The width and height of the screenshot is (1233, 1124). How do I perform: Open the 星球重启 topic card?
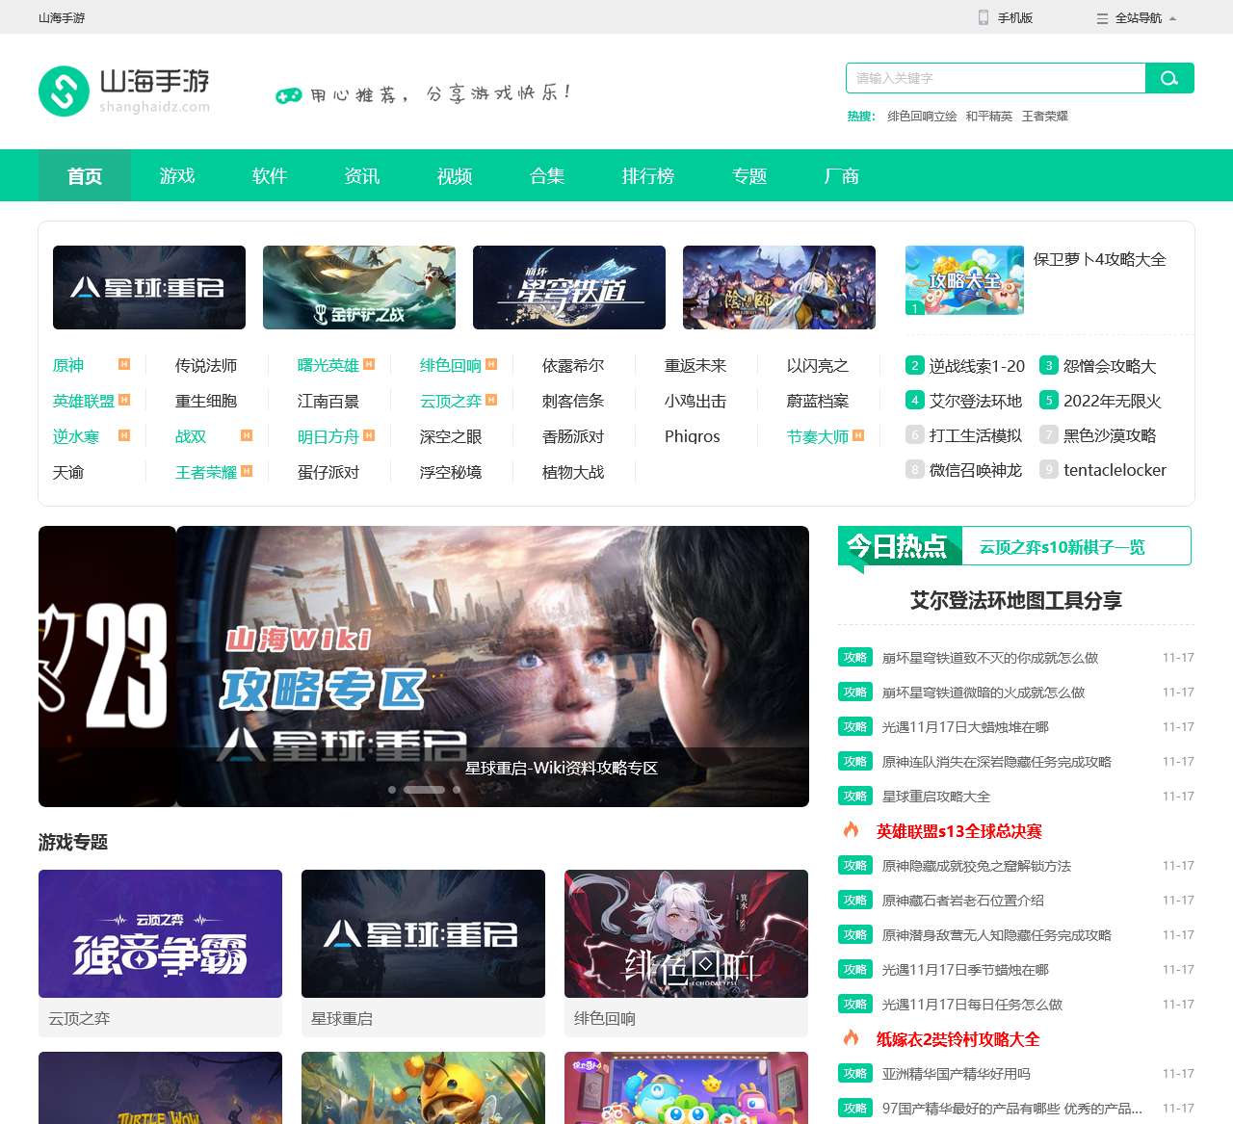pyautogui.click(x=423, y=952)
